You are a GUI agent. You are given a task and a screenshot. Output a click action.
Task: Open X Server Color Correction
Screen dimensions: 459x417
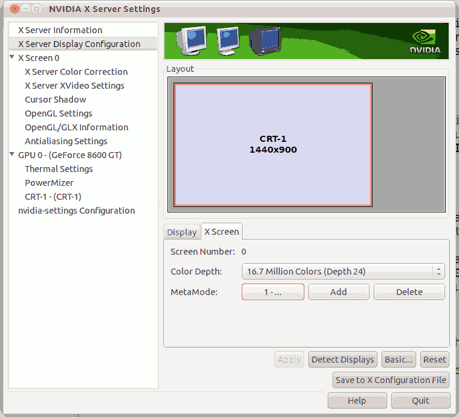click(x=76, y=72)
